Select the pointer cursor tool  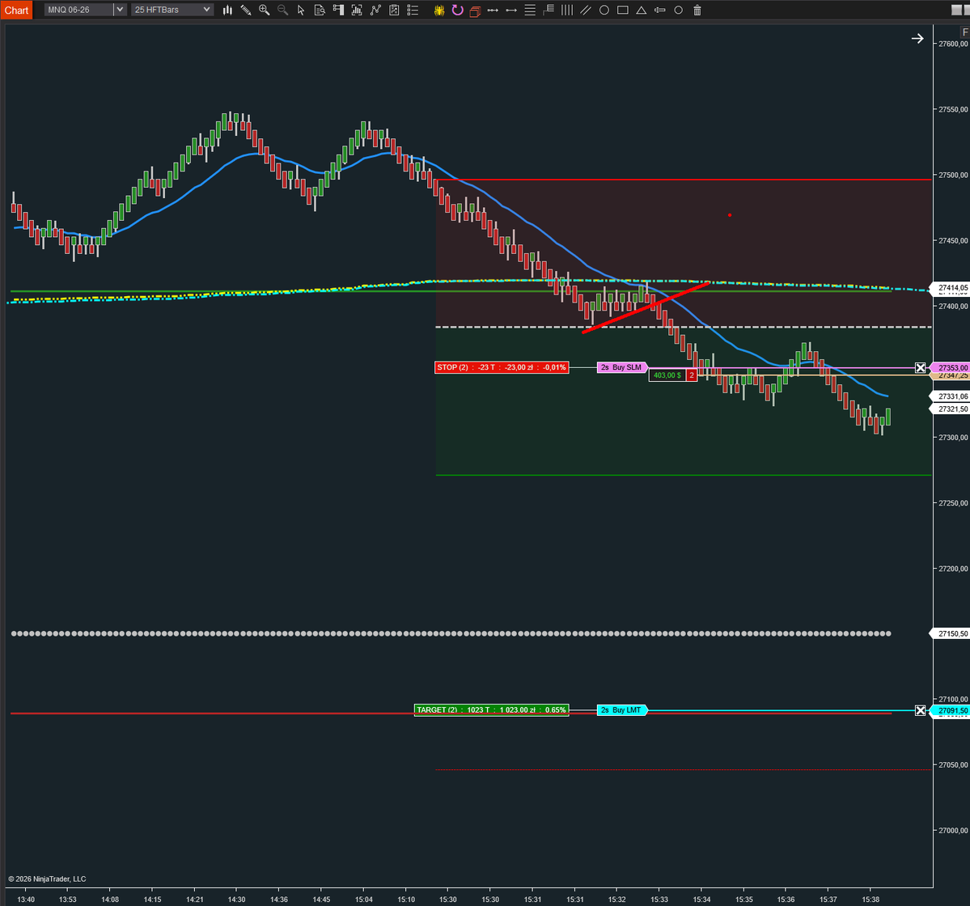(x=301, y=10)
